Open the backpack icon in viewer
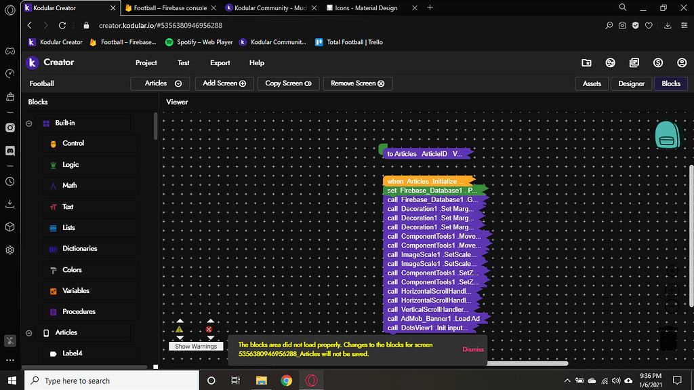The image size is (694, 390). [x=668, y=135]
